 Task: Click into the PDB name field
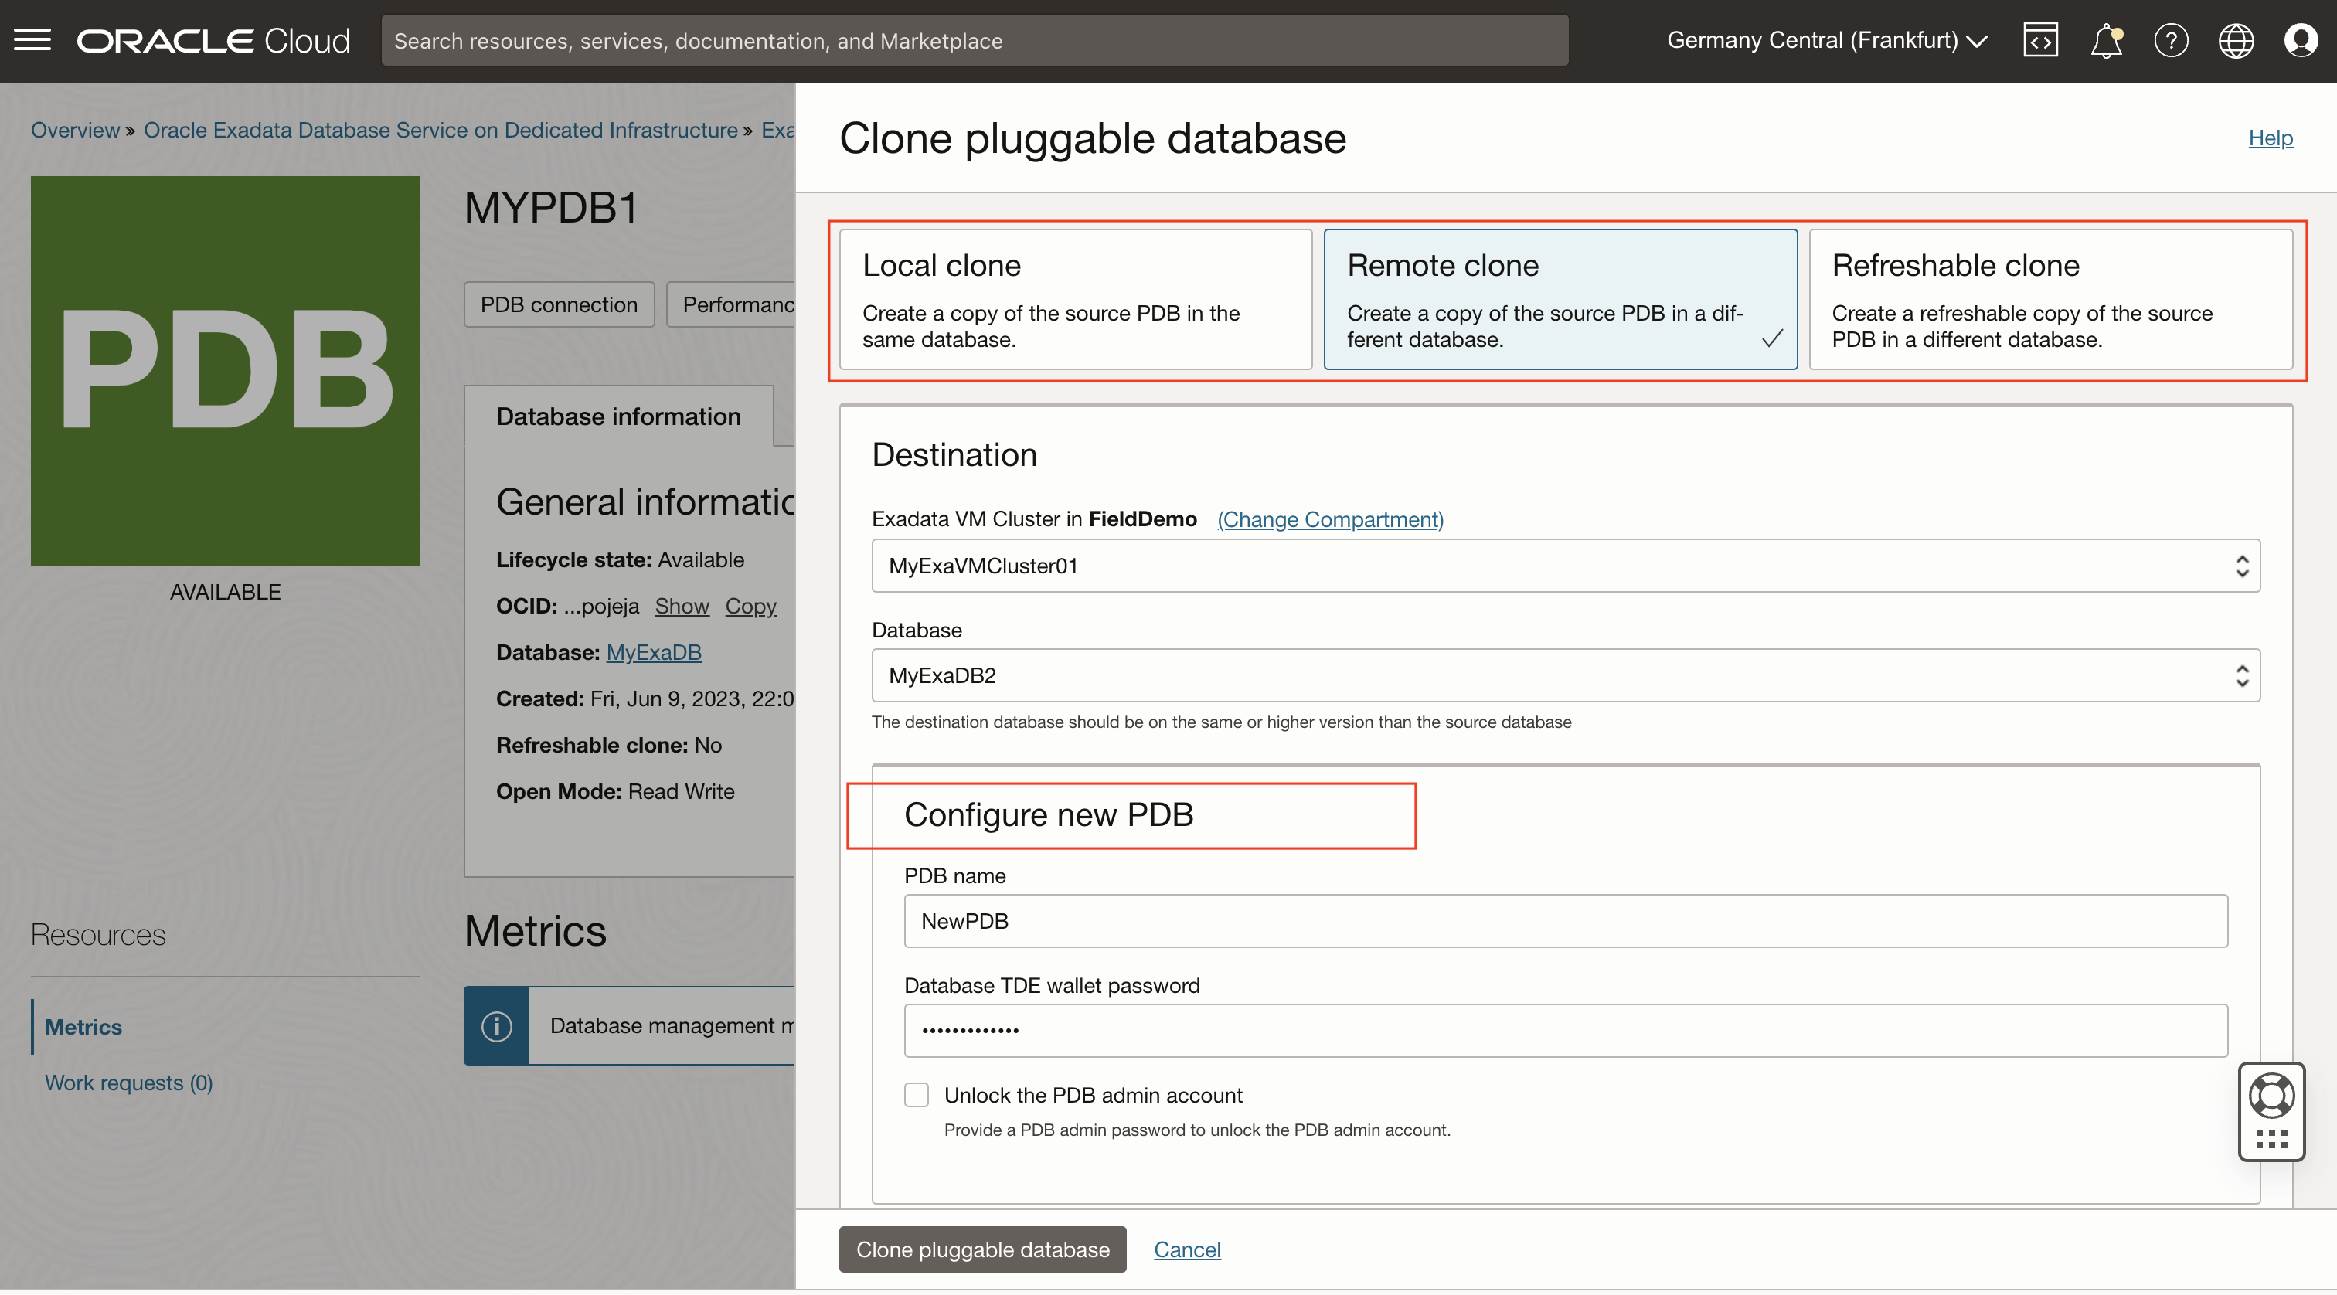1565,923
